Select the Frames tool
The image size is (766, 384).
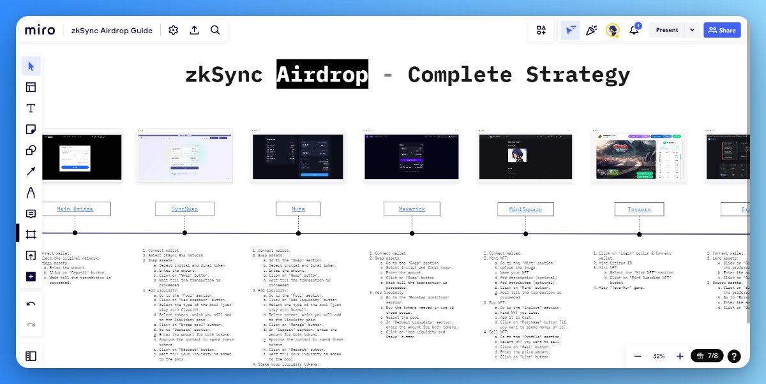31,234
